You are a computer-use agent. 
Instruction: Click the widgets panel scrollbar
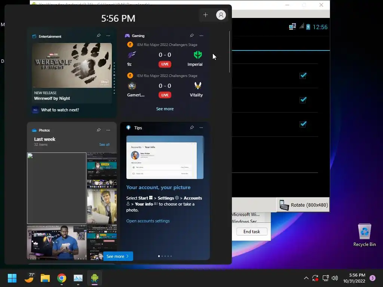pos(229,52)
